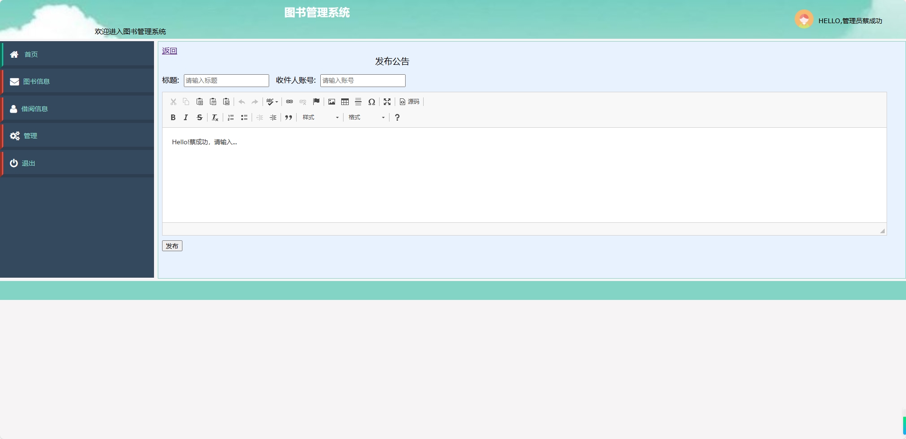The image size is (906, 439).
Task: Toggle the bulleted list
Action: point(244,117)
